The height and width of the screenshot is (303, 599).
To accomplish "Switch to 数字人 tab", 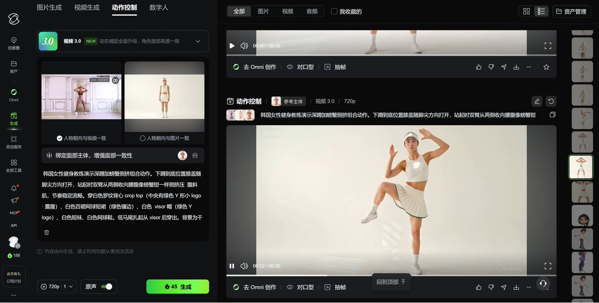I will click(x=159, y=8).
